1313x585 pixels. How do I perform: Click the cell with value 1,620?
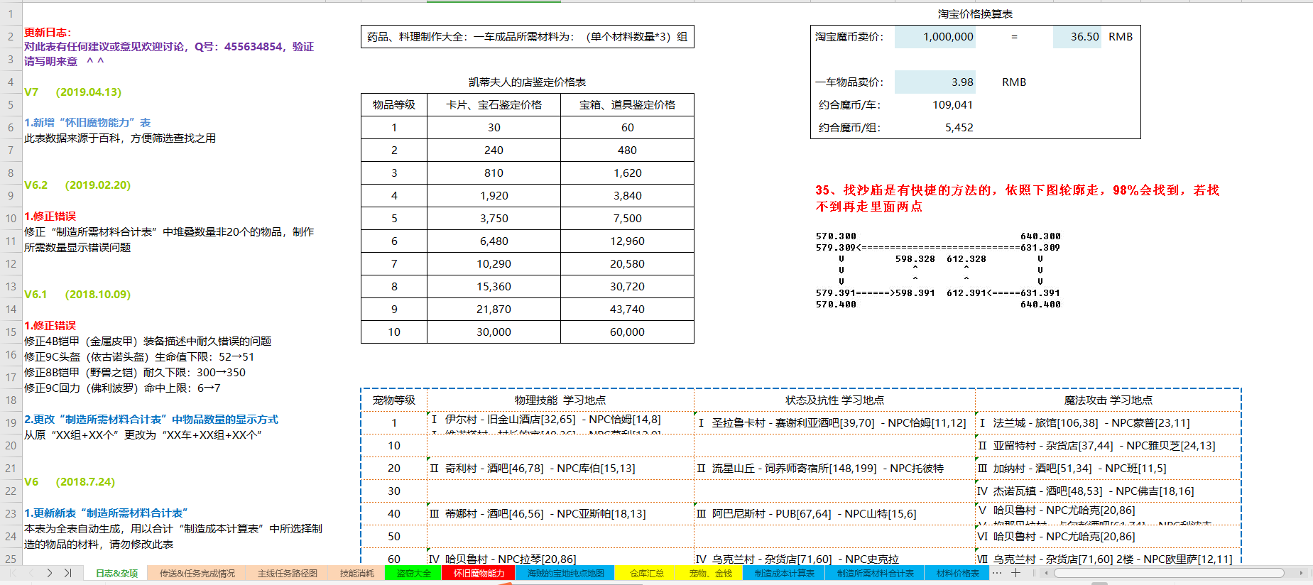[627, 173]
